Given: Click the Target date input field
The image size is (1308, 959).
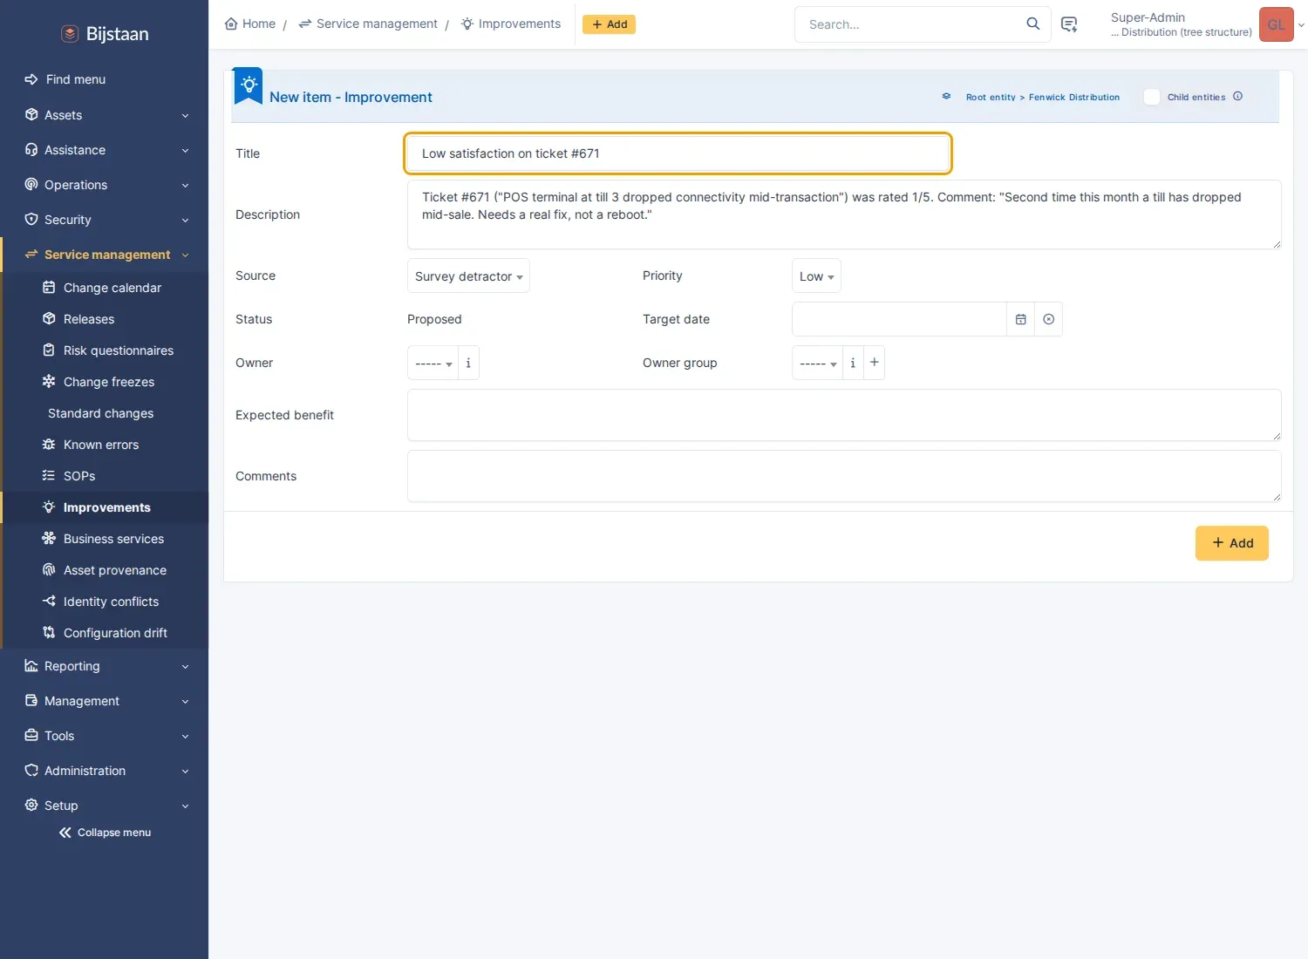Looking at the screenshot, I should 899,319.
